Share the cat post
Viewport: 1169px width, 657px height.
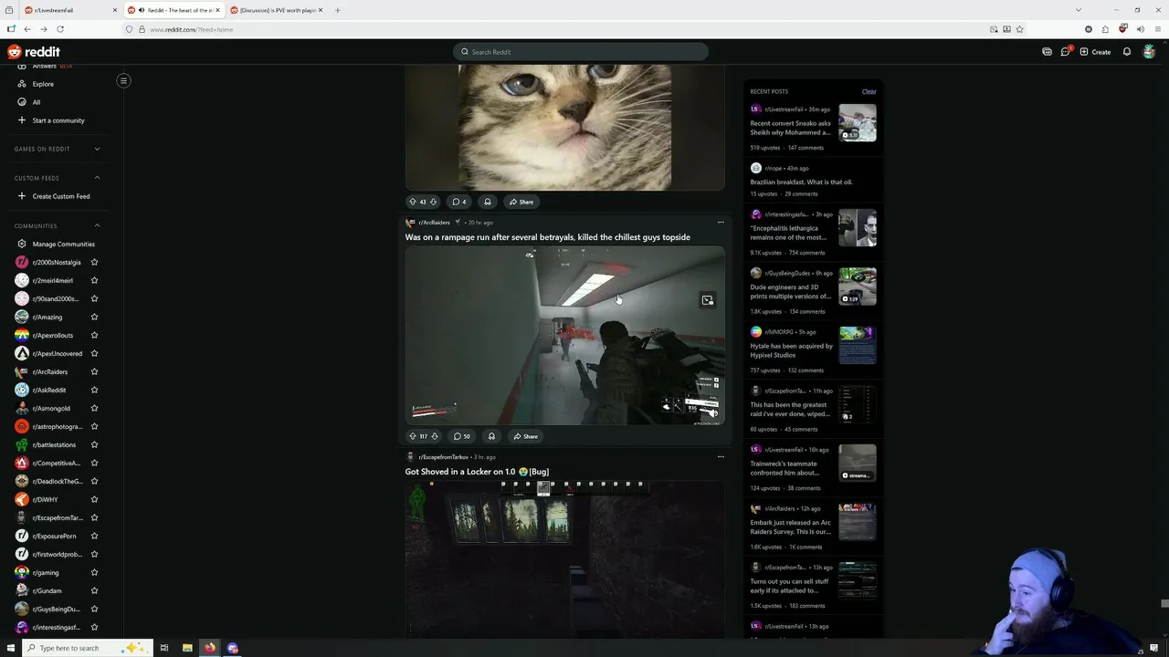tap(521, 202)
